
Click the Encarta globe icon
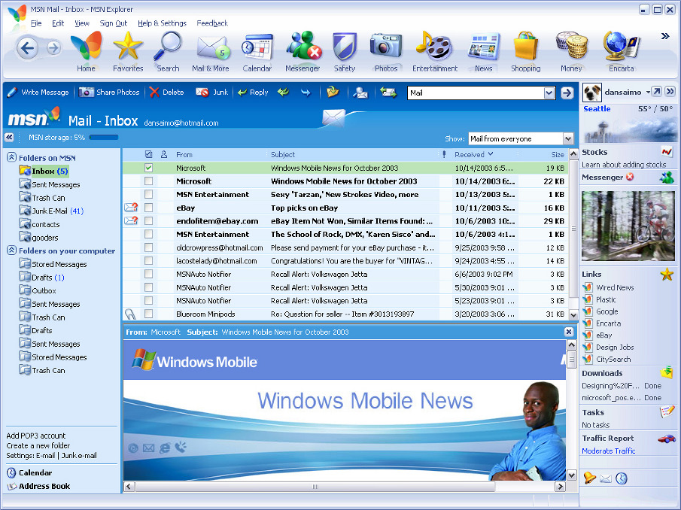(x=621, y=49)
